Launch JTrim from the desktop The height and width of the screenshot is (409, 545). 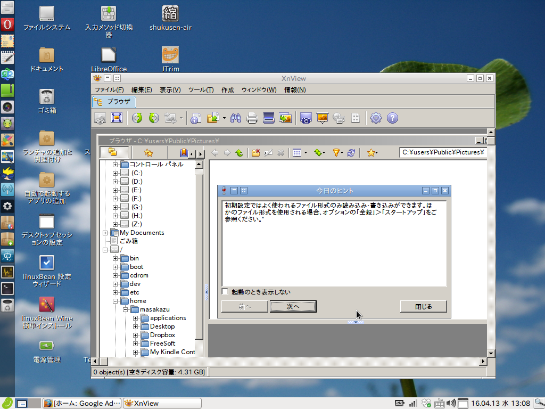pyautogui.click(x=169, y=56)
